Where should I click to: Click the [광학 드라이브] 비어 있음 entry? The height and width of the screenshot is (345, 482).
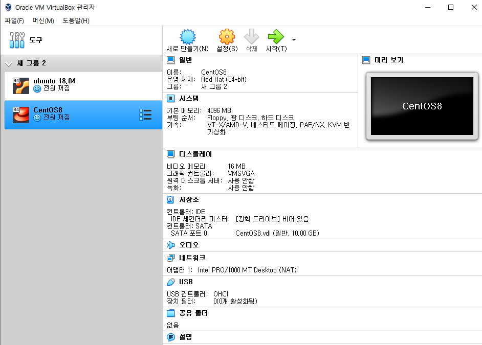(272, 219)
